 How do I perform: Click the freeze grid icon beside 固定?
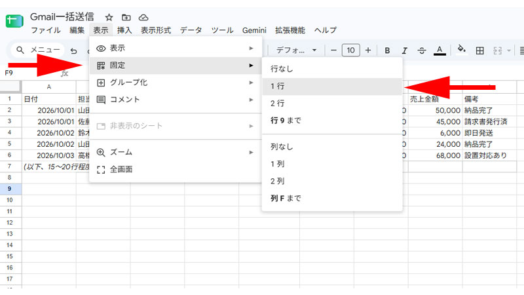click(101, 66)
